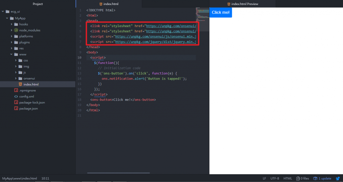Screen dimensions: 343x182
Task: Select the .npmignore file name
Action: [x=27, y=90]
